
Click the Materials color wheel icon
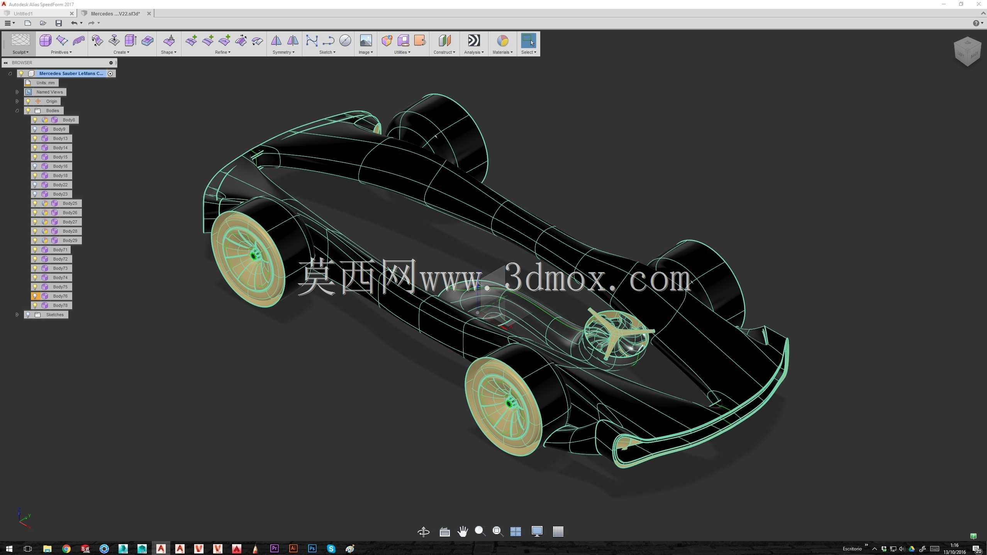coord(502,40)
